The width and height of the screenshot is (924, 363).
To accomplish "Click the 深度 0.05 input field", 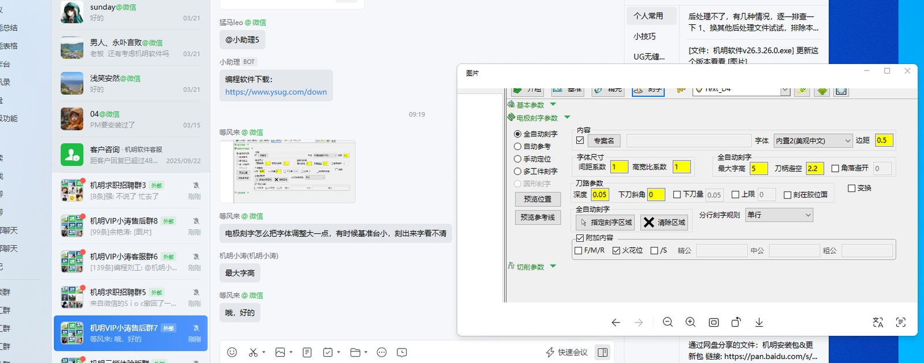I will [x=600, y=194].
